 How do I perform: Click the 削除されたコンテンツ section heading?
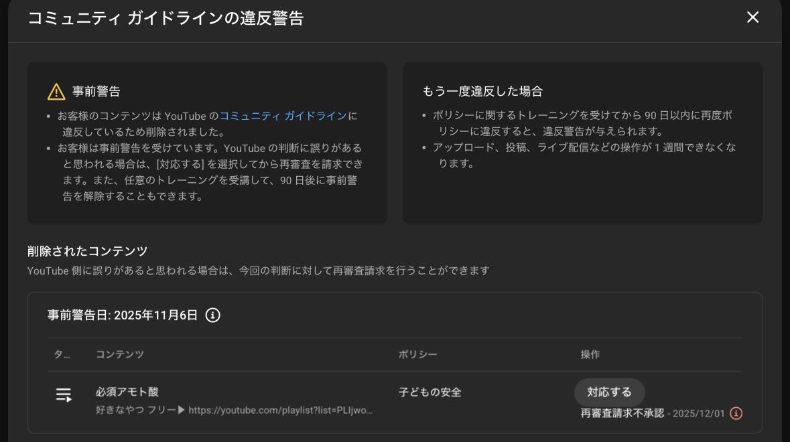pos(87,251)
